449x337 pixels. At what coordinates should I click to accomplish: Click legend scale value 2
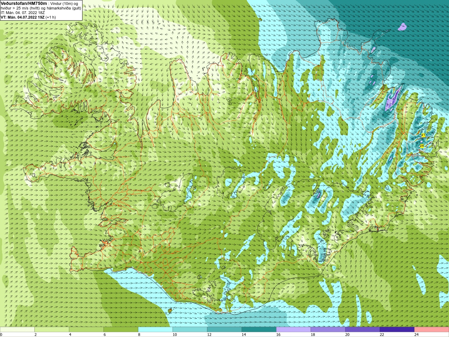point(35,335)
